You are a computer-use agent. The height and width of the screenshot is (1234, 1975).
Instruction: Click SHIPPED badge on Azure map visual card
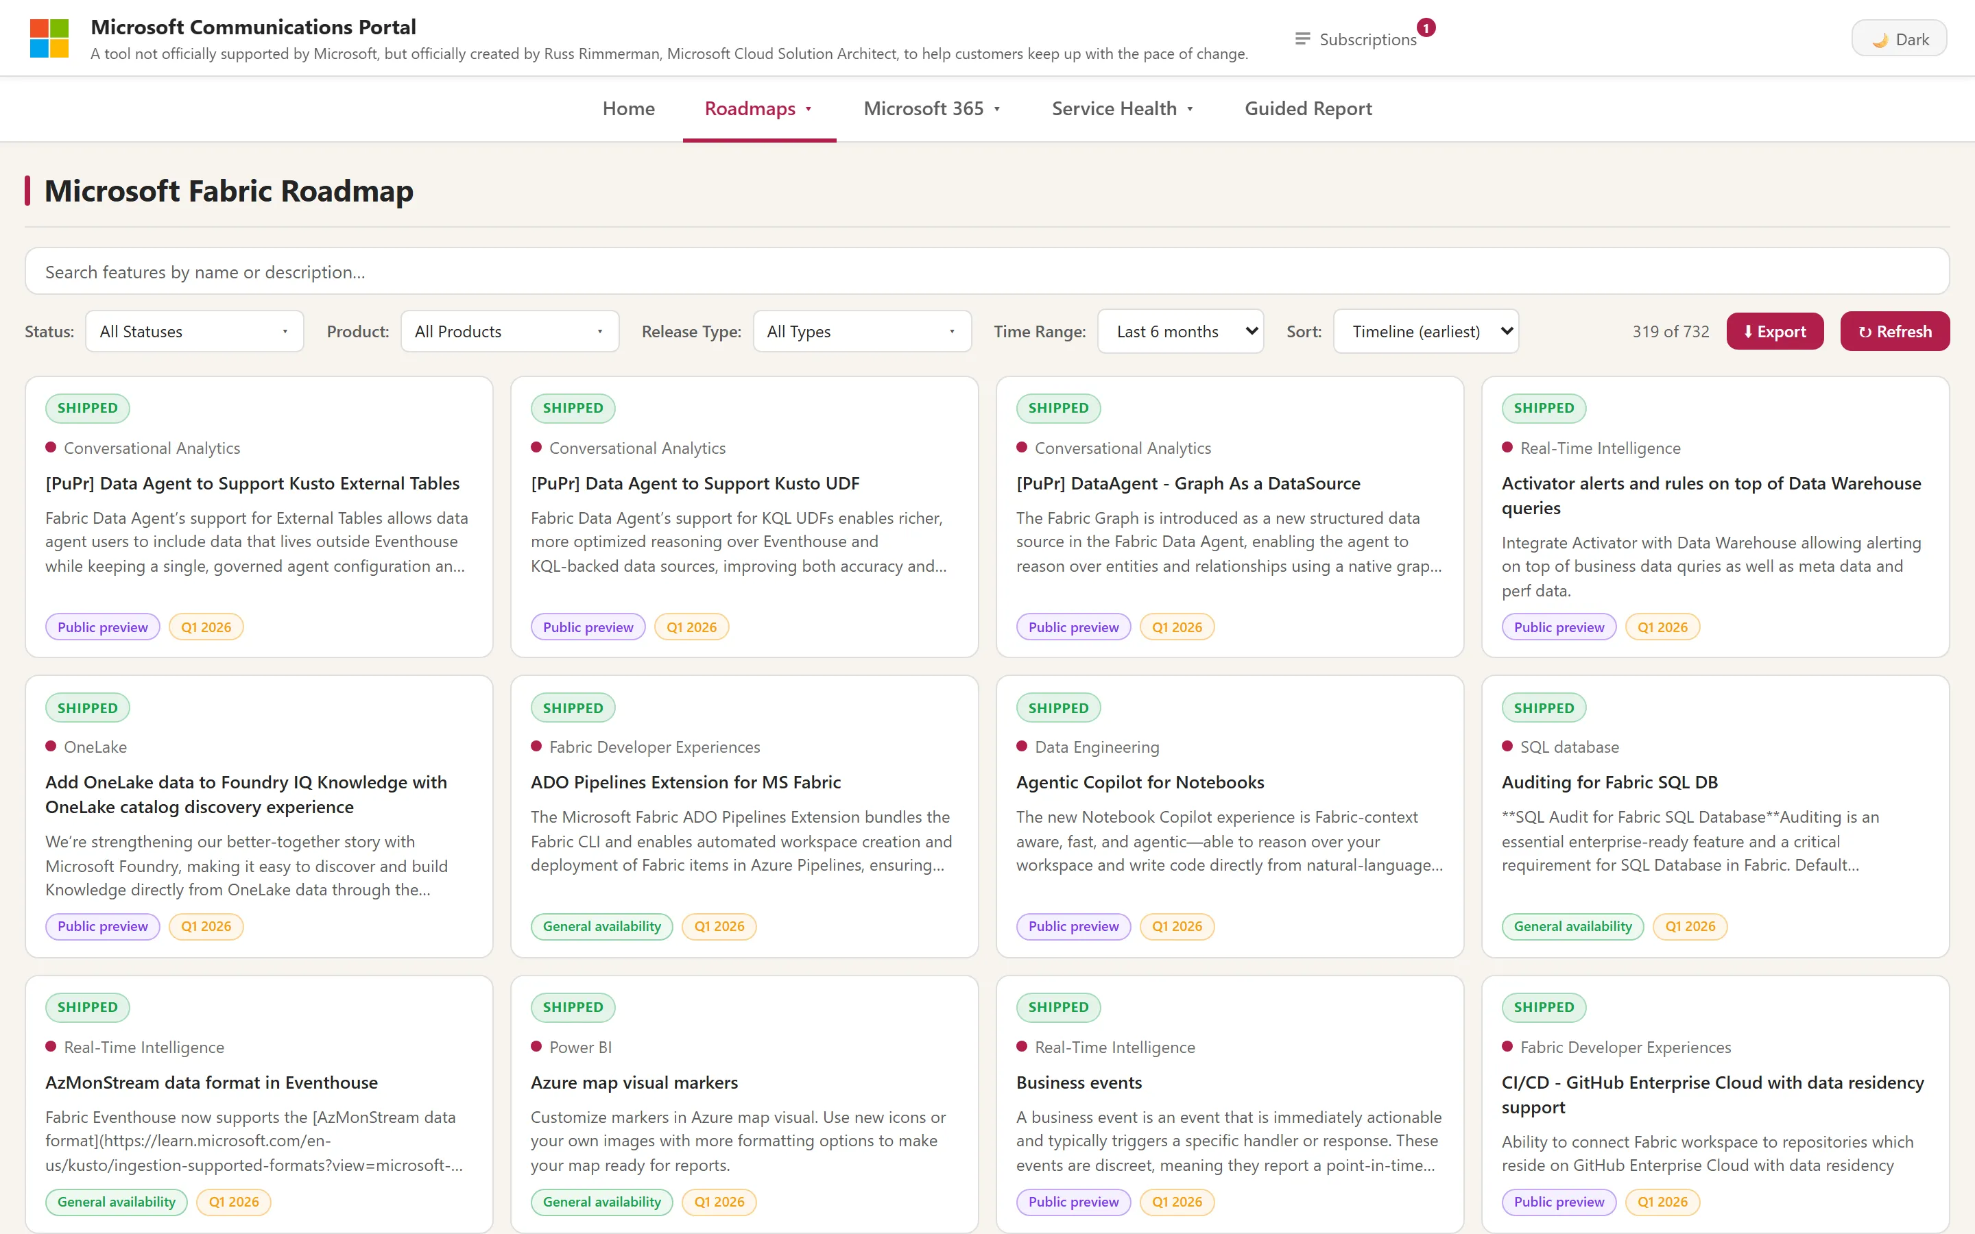tap(573, 1007)
